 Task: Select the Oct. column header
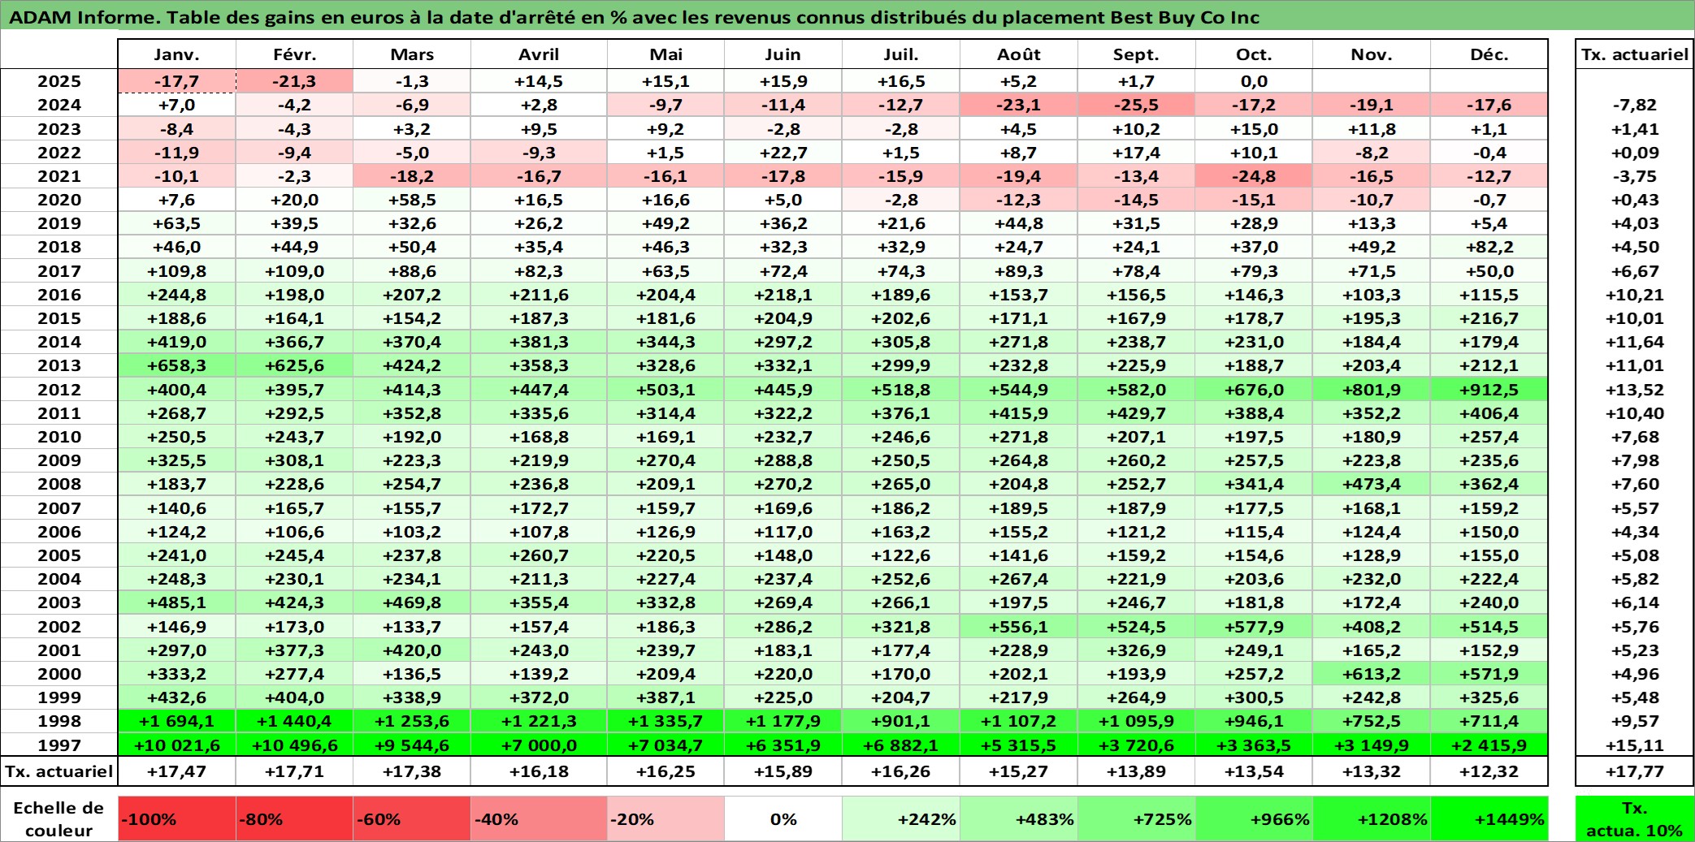(1254, 54)
